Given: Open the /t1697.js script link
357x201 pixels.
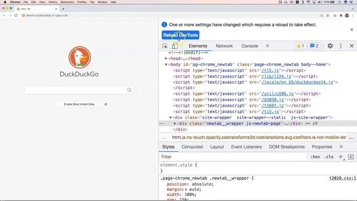Looking at the screenshot, I should click(x=273, y=106).
